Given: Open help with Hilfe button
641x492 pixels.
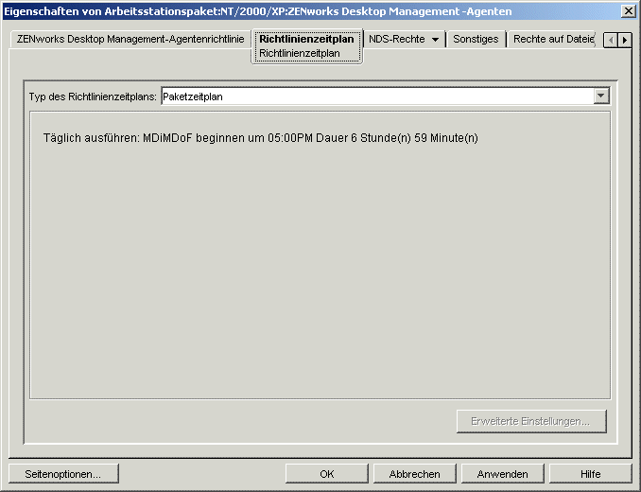Looking at the screenshot, I should pyautogui.click(x=590, y=474).
